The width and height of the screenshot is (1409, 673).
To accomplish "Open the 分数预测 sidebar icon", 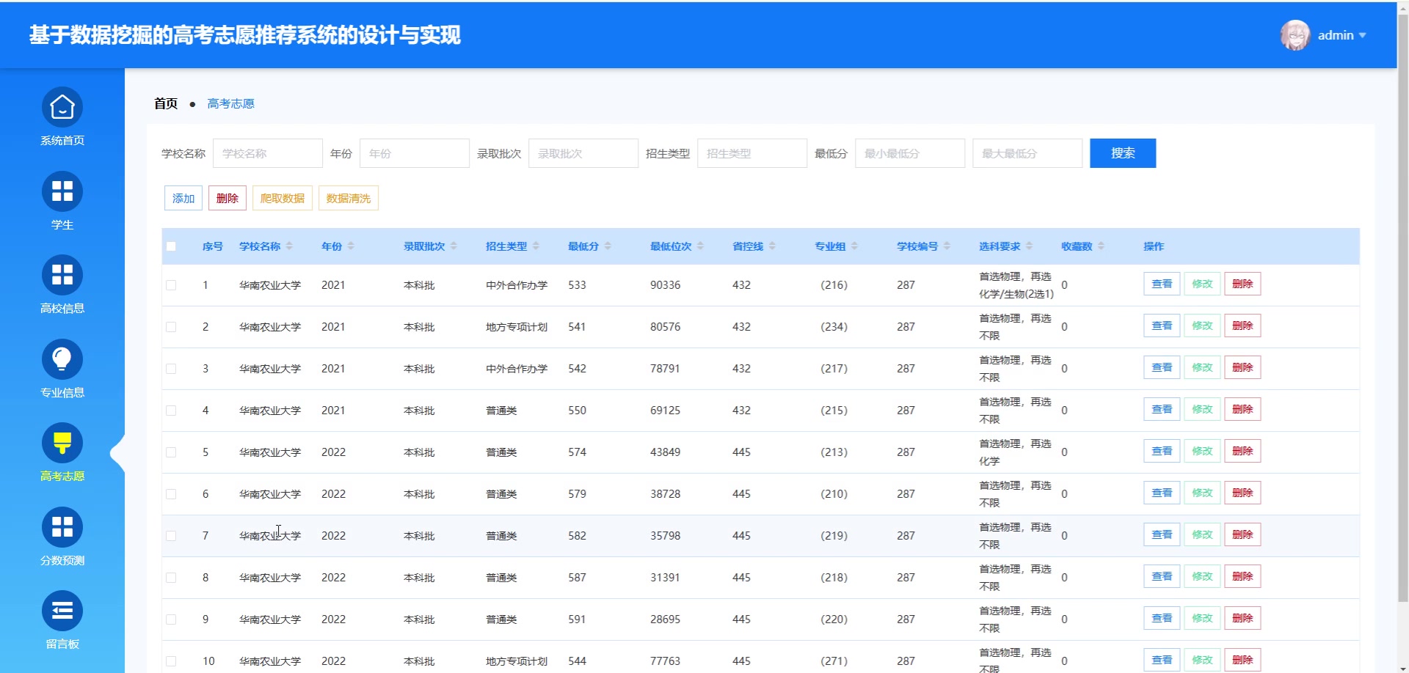I will [62, 527].
